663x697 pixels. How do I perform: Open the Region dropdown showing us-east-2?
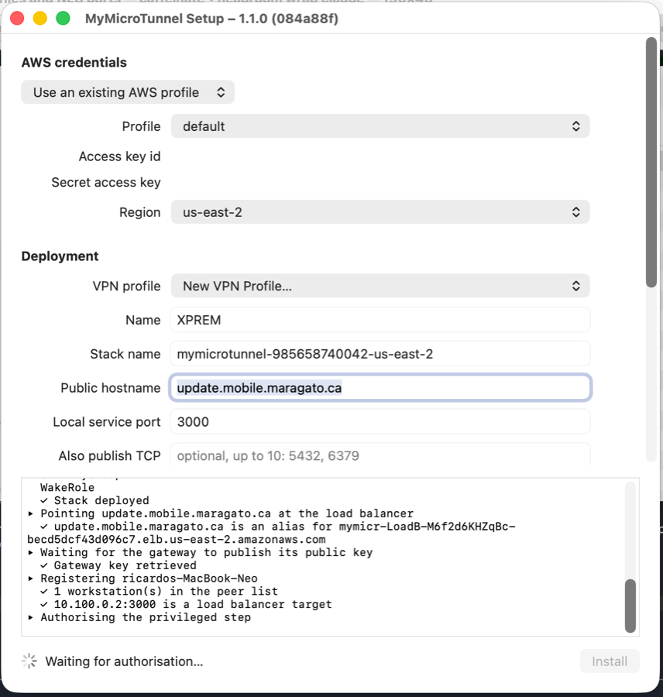(380, 212)
